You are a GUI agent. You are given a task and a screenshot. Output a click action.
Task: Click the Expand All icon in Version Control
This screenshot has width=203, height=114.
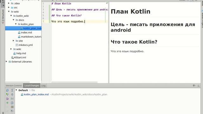(12, 90)
